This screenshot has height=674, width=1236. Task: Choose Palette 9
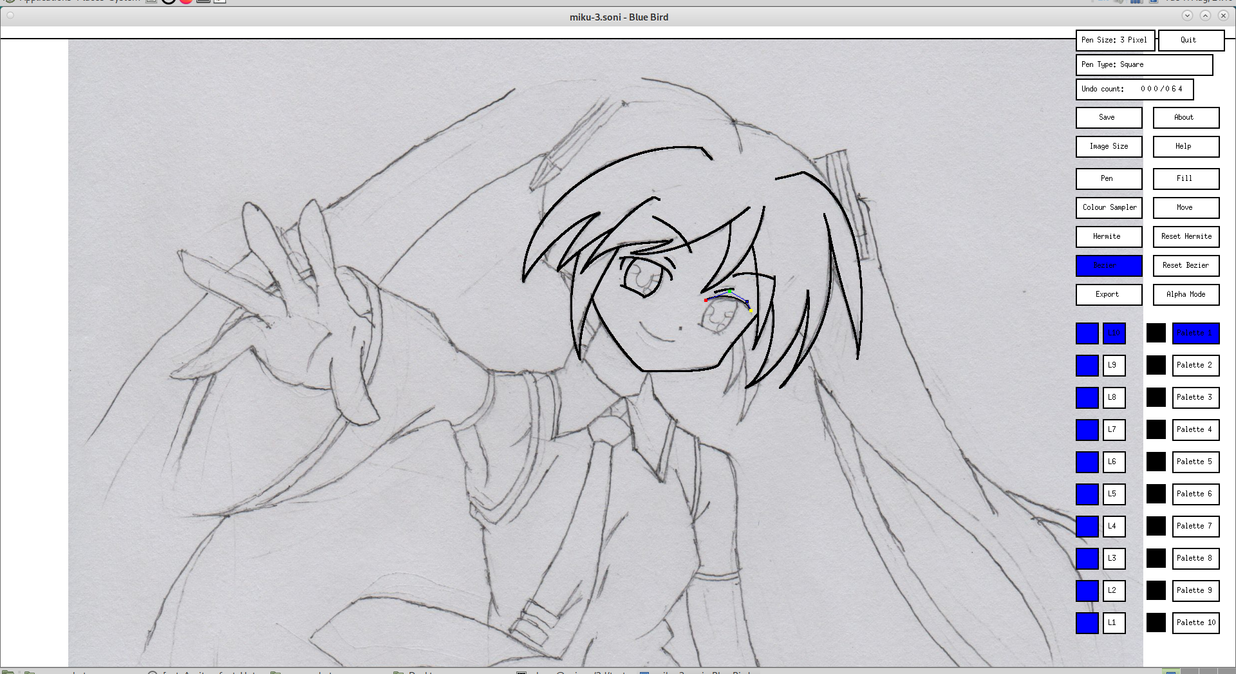[x=1195, y=591]
